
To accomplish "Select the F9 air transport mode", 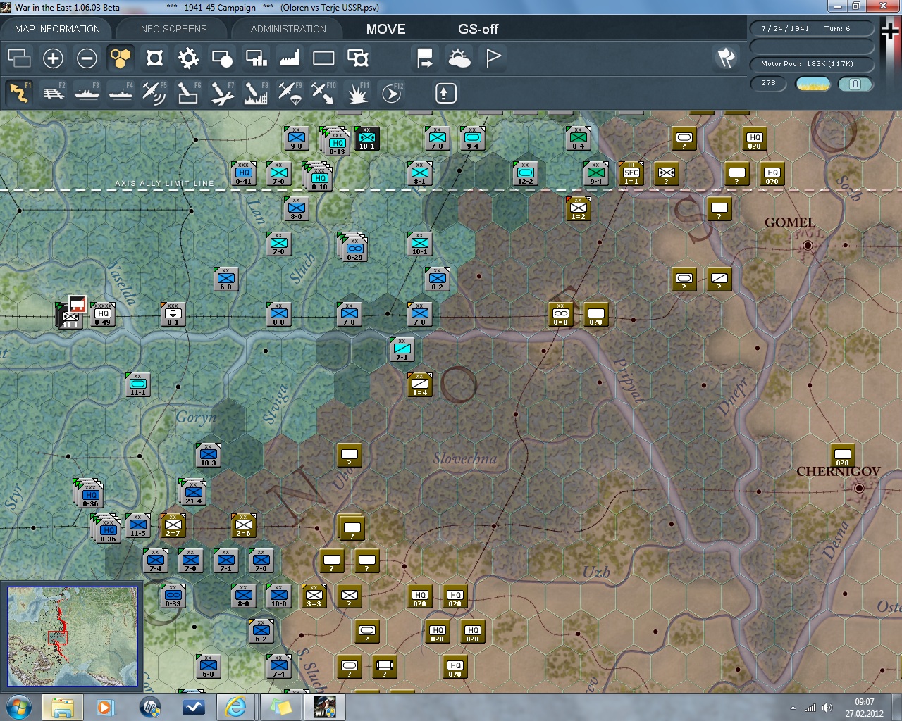I will point(290,93).
